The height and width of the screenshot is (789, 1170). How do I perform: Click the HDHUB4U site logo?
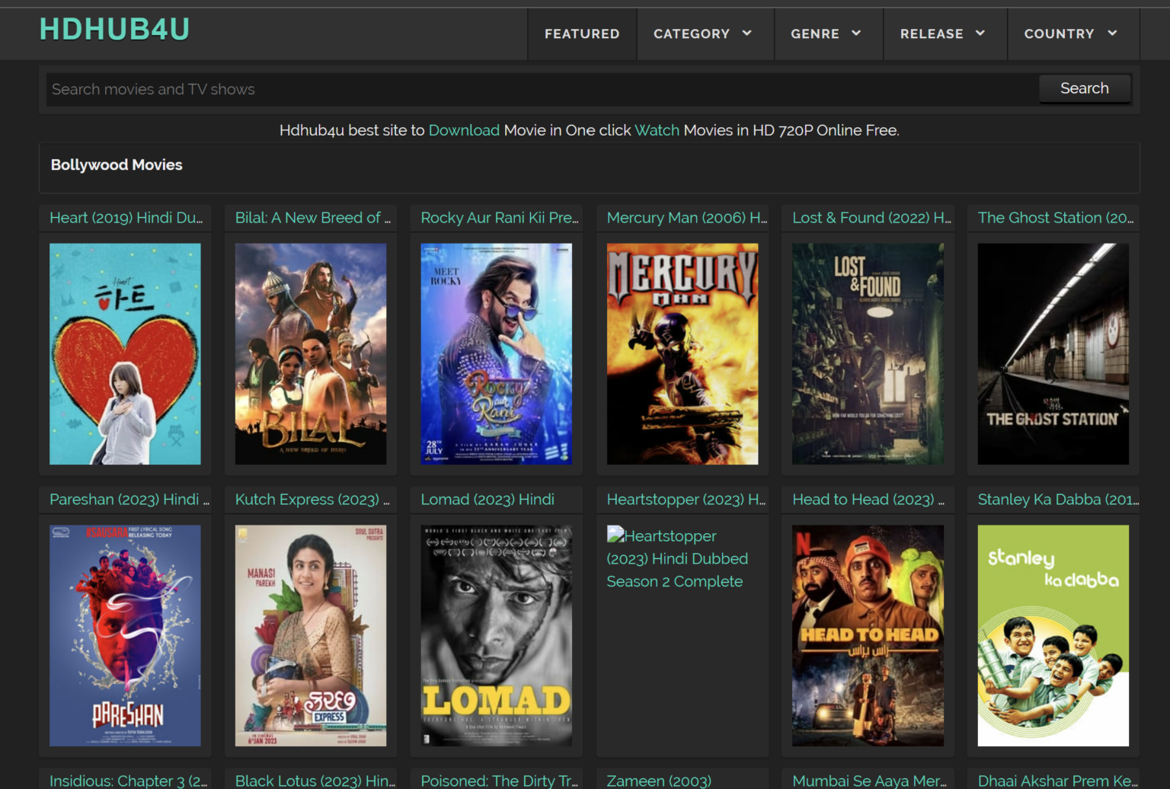tap(114, 30)
